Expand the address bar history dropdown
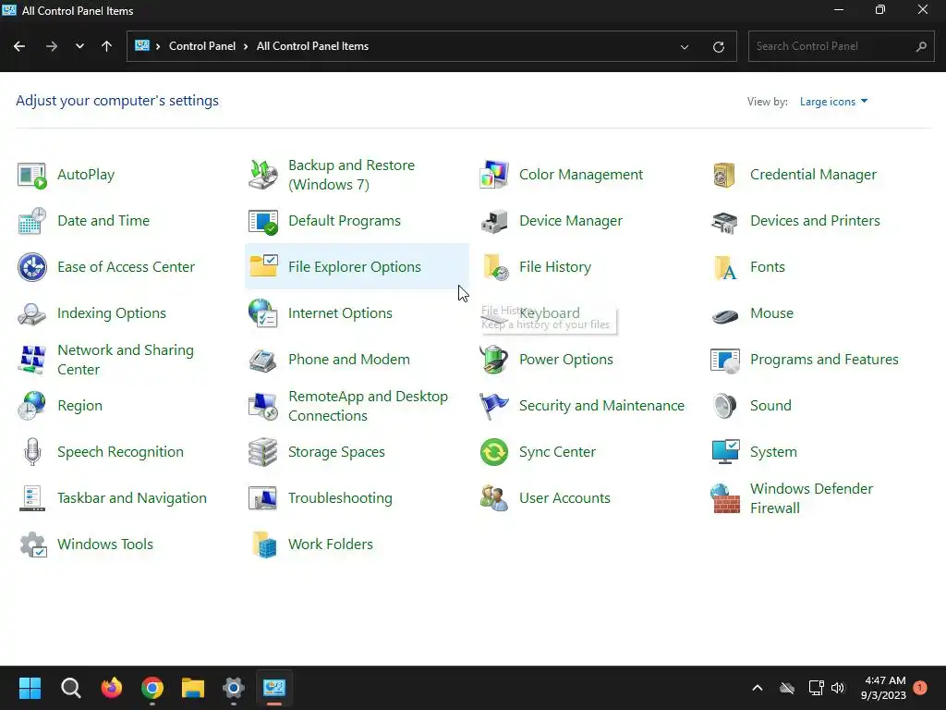 [x=685, y=46]
